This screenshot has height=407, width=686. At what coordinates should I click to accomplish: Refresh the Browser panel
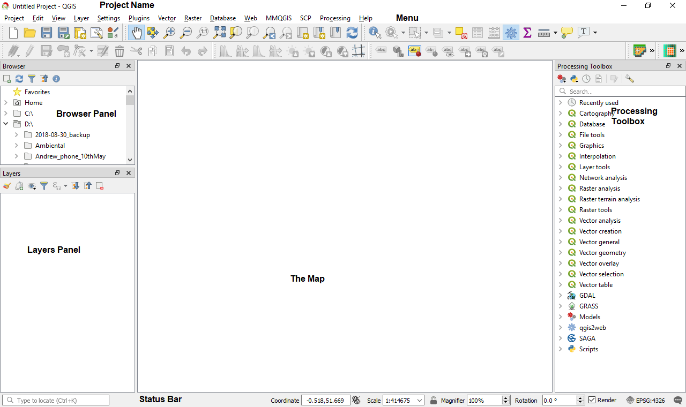19,79
